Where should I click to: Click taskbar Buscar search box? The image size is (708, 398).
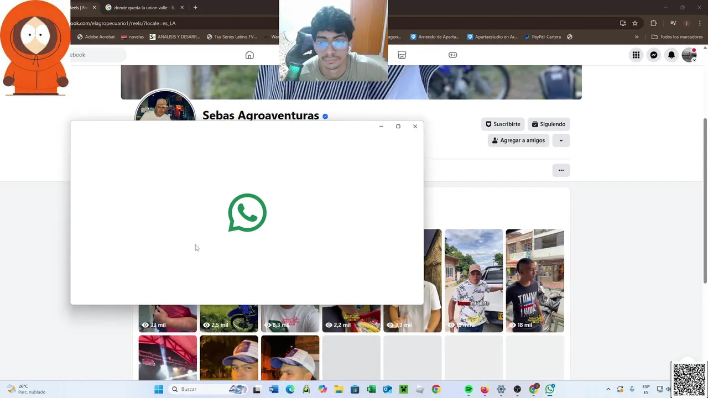209,389
